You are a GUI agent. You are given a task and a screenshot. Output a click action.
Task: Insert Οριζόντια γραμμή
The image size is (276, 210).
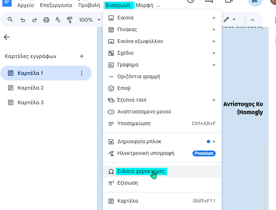tap(162, 77)
